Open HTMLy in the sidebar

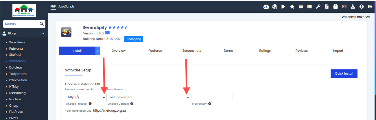[x=14, y=86]
